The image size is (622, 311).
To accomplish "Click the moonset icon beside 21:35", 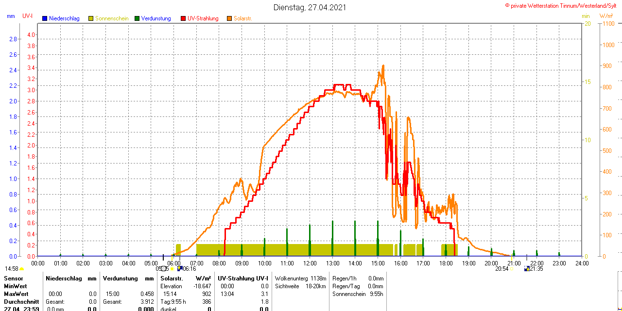I will pos(527,268).
